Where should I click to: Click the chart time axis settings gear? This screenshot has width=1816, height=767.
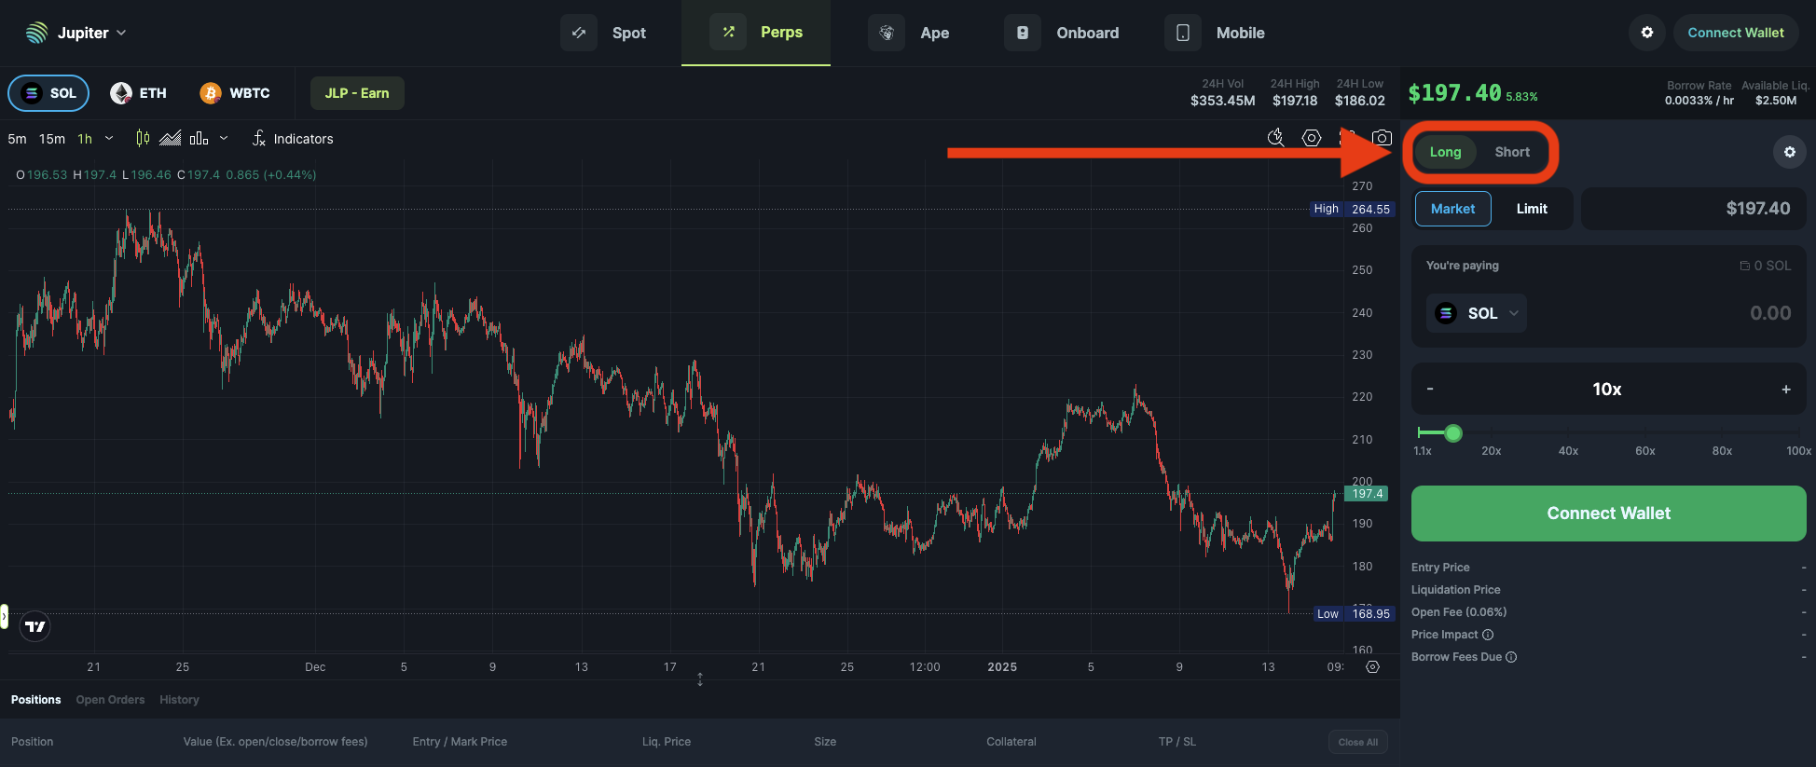click(x=1372, y=666)
